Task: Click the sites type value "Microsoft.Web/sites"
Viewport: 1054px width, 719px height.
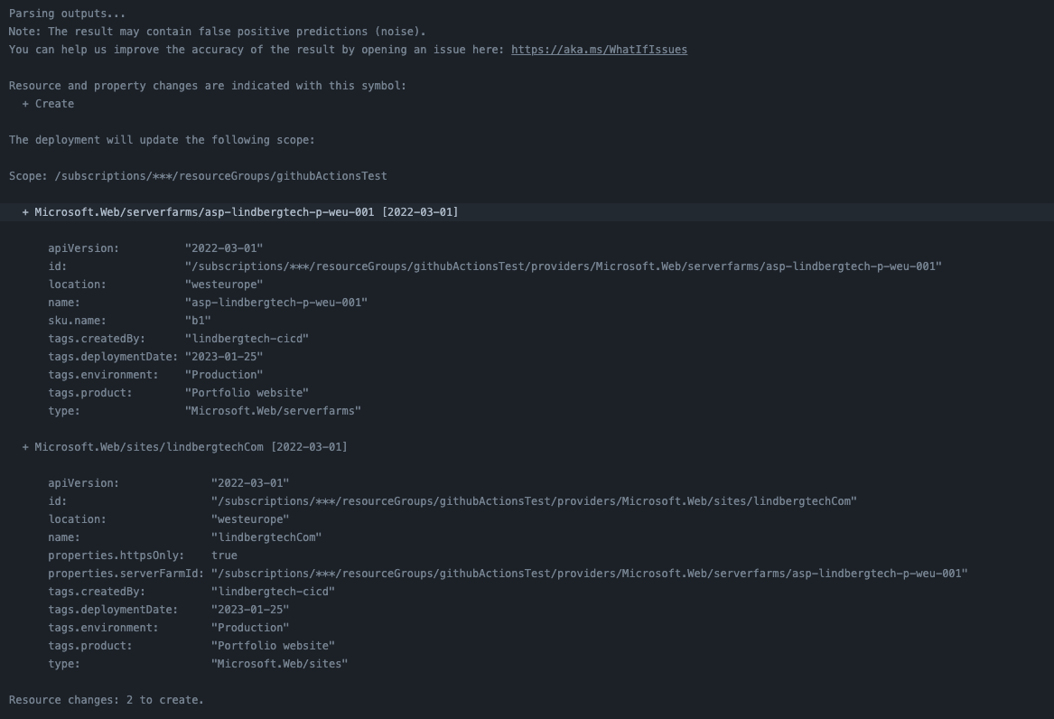Action: click(x=280, y=664)
